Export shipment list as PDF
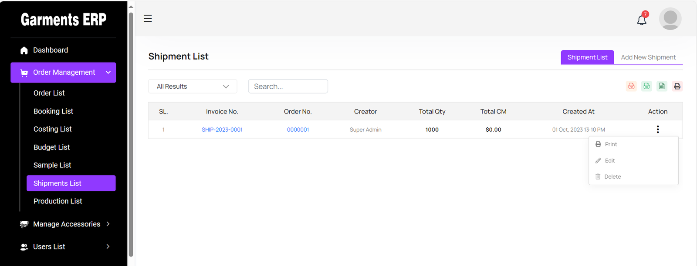This screenshot has height=266, width=697. point(631,86)
